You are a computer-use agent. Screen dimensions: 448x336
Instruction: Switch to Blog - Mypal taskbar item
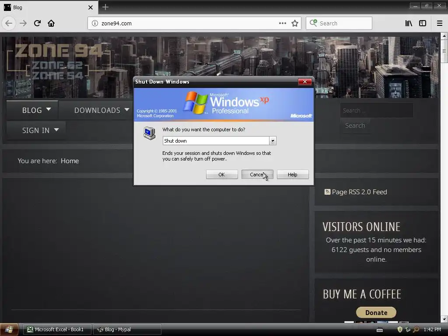pos(127,329)
